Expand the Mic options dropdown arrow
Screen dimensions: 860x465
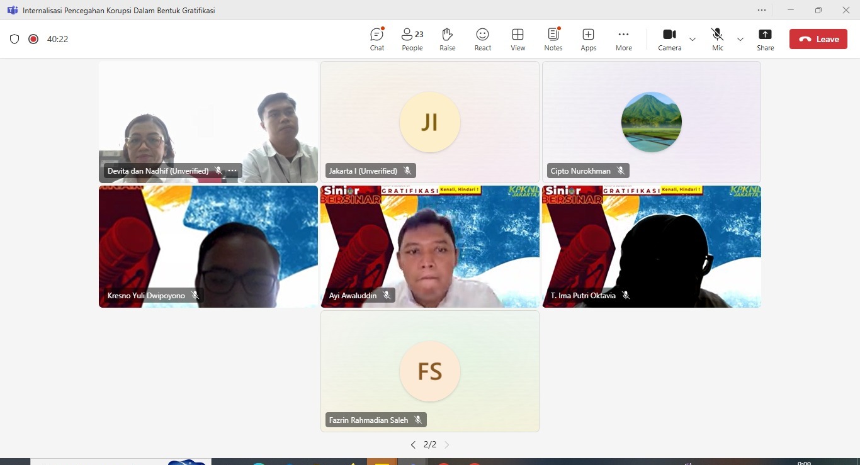[740, 39]
